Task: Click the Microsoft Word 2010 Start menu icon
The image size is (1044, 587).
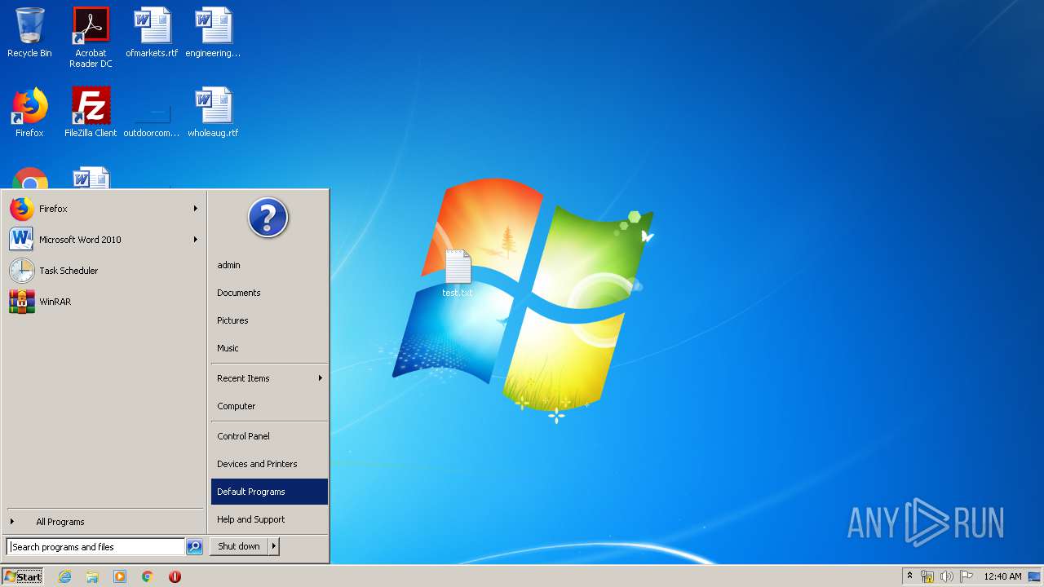Action: [x=22, y=240]
